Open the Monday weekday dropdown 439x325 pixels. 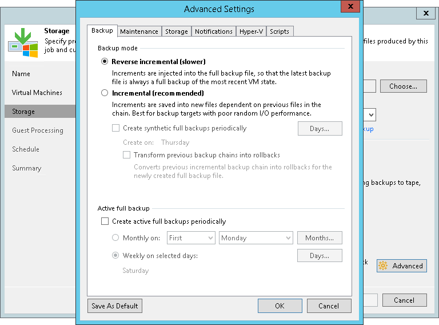[x=256, y=238]
